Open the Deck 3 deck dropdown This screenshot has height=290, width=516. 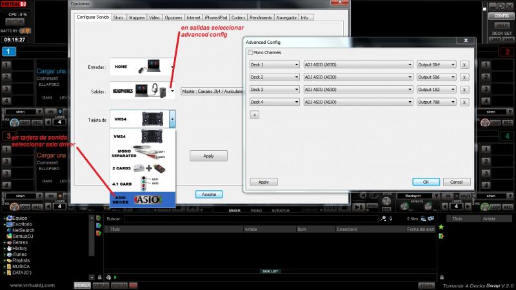point(275,90)
